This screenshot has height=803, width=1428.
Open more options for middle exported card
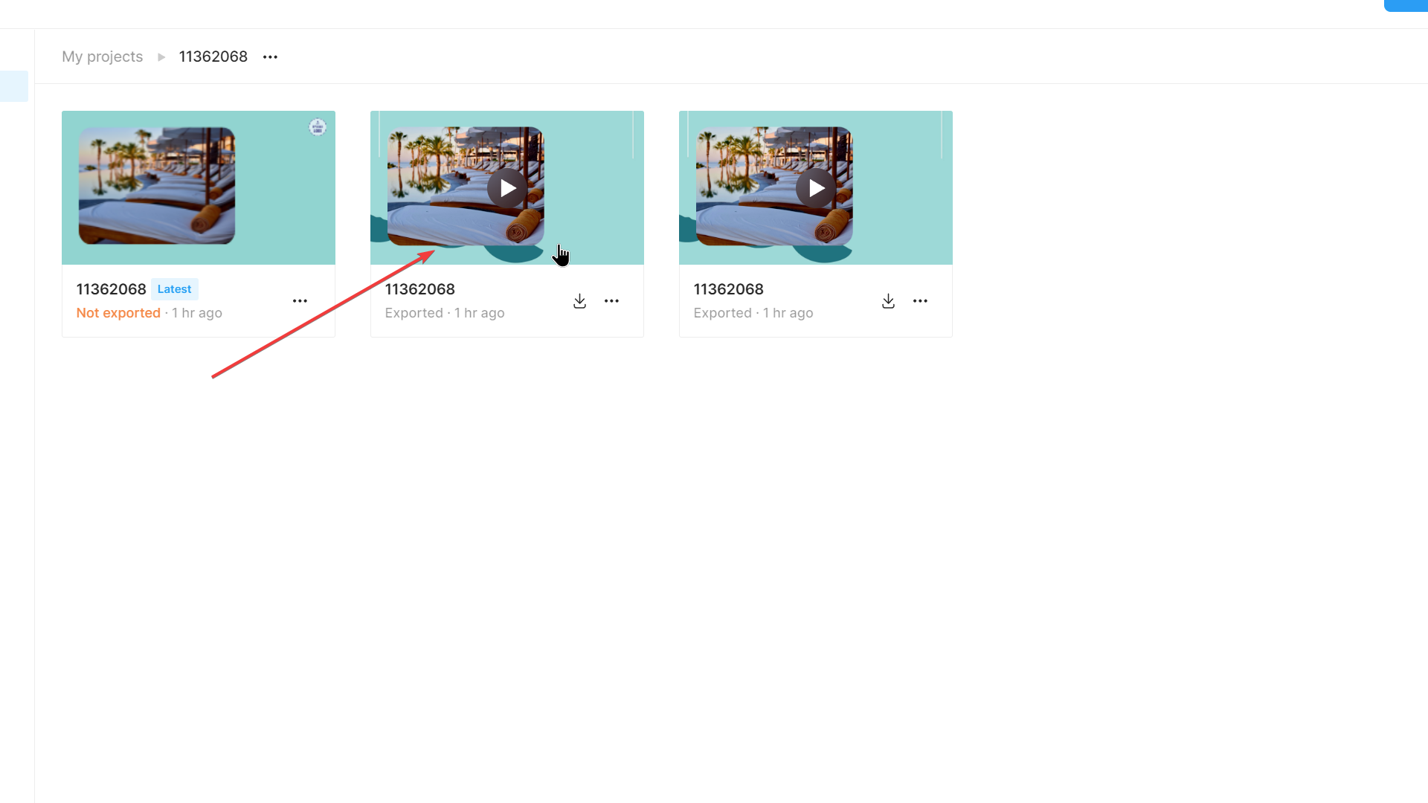[x=611, y=301]
